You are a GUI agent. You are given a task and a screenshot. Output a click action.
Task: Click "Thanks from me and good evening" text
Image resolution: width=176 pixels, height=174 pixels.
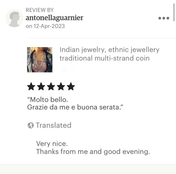(93, 152)
